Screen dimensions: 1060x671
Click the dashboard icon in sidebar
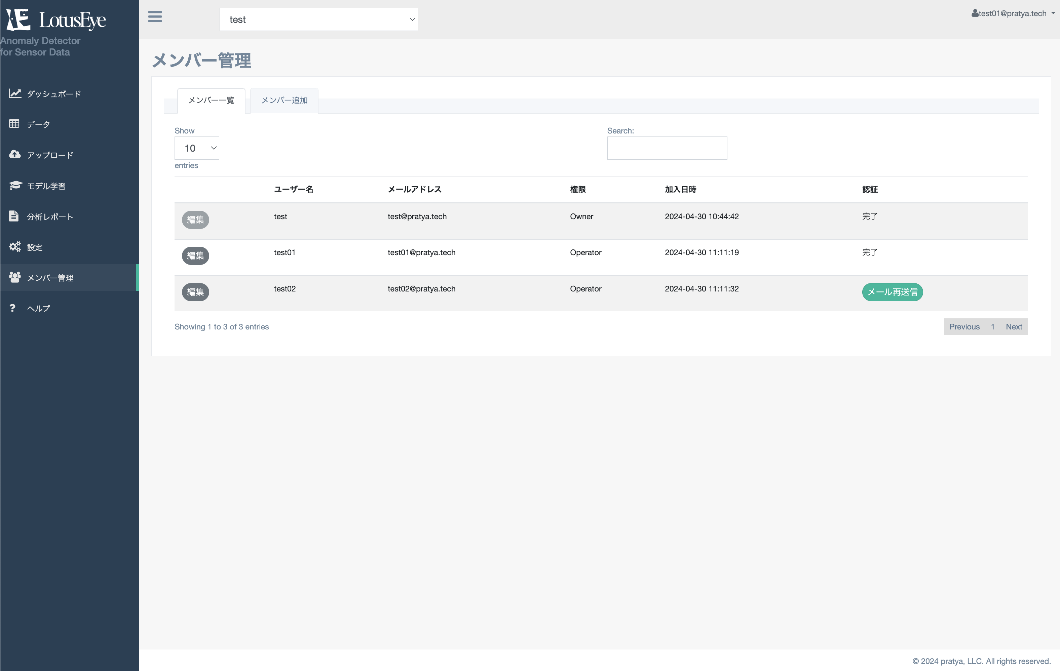[x=15, y=93]
